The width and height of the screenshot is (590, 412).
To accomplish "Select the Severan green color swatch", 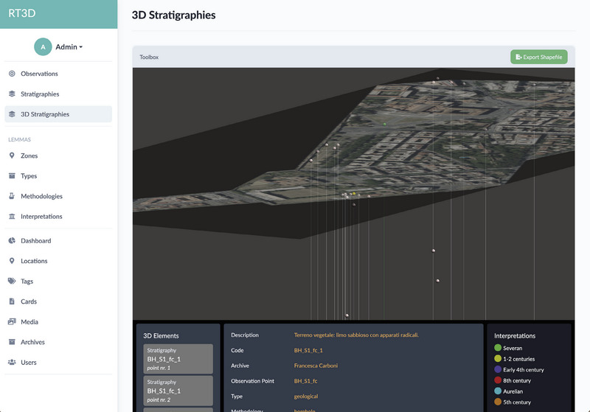I will click(498, 348).
